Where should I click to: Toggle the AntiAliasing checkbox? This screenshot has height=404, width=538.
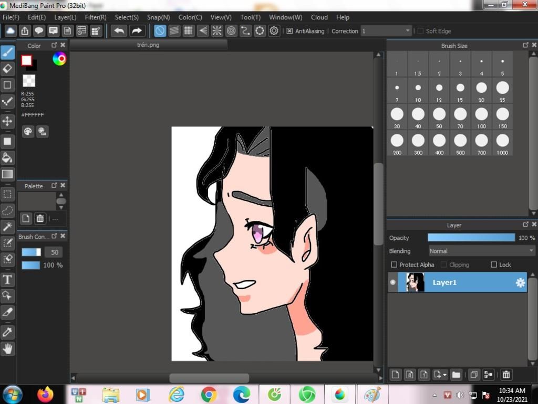coord(289,31)
